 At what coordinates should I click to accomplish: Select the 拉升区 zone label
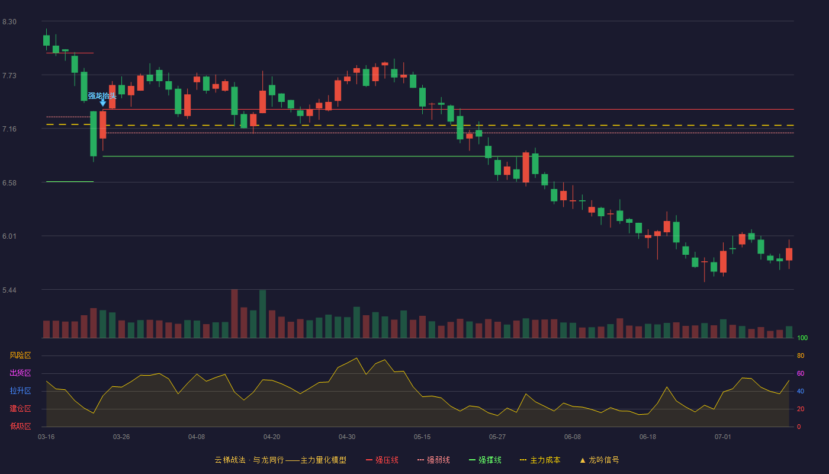pyautogui.click(x=20, y=391)
